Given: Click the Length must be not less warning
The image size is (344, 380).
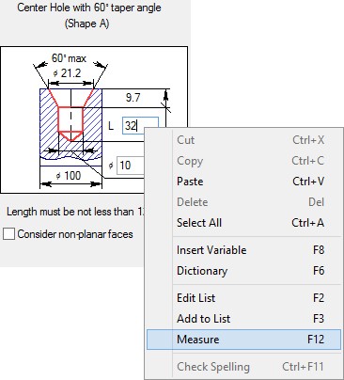Looking at the screenshot, I should (75, 212).
